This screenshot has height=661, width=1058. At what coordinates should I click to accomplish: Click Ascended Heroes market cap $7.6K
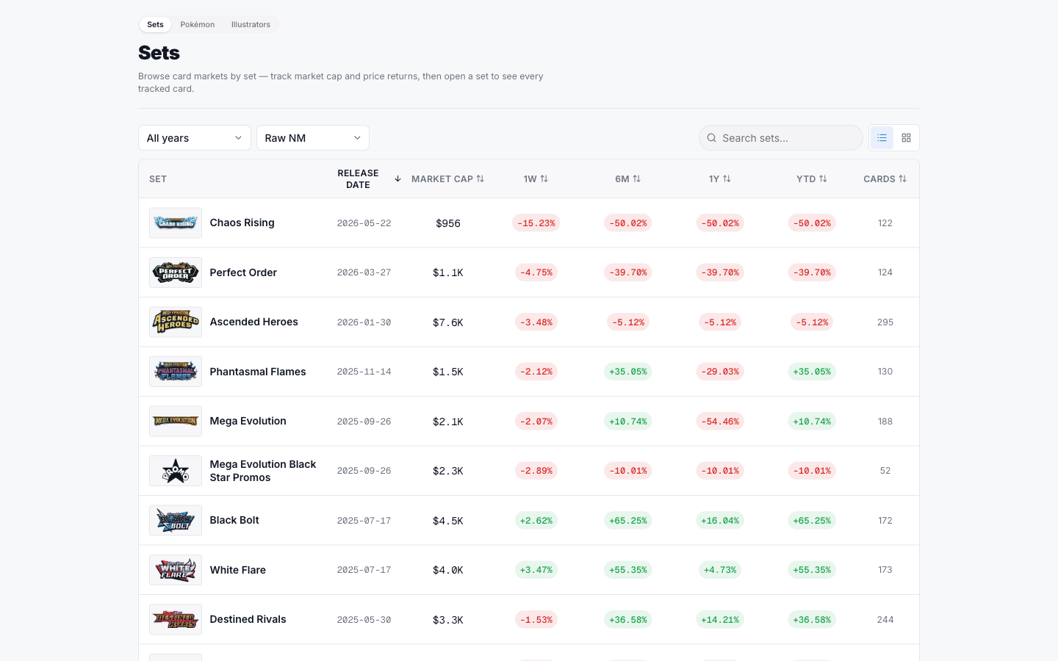click(x=448, y=322)
